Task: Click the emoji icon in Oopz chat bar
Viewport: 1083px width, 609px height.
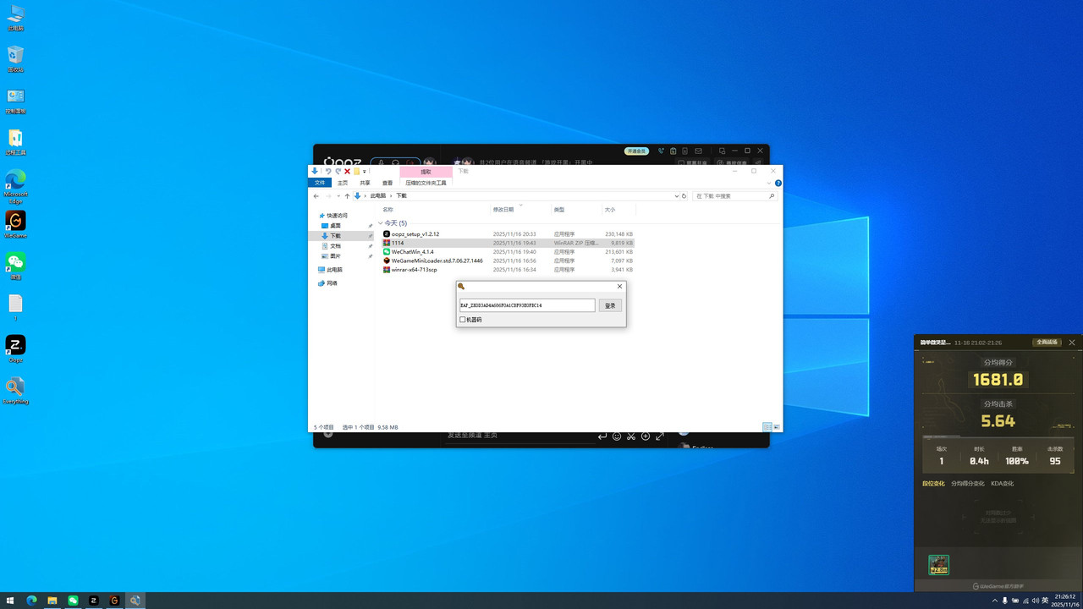Action: (x=617, y=436)
